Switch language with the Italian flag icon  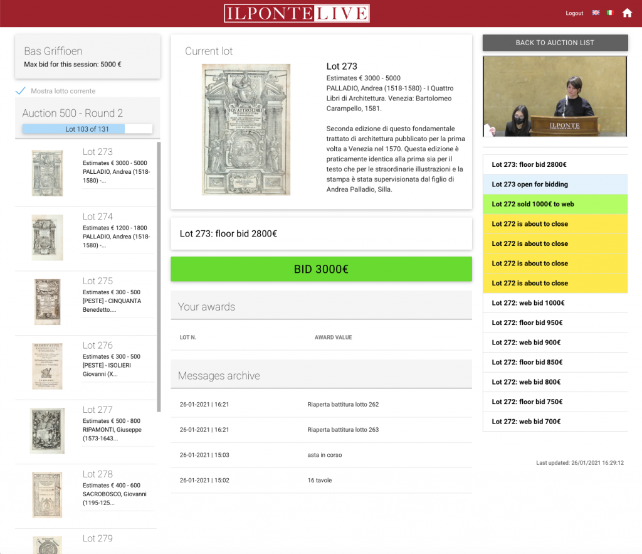click(610, 13)
